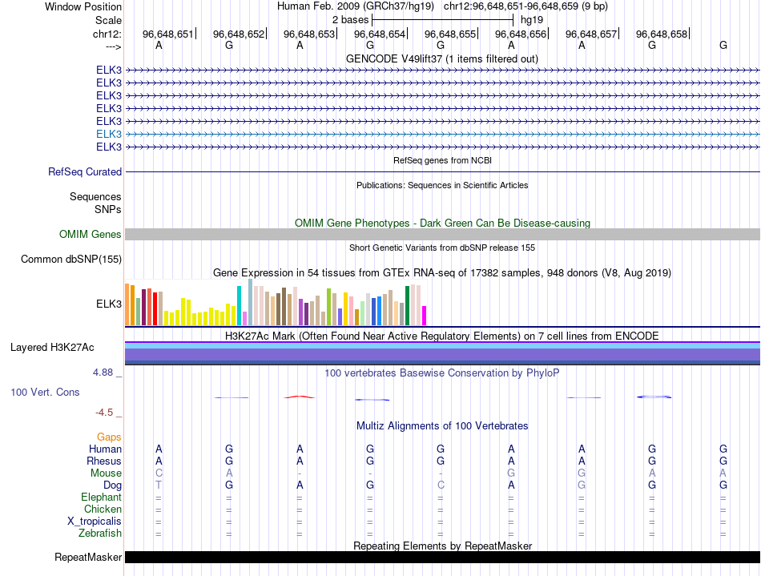This screenshot has width=761, height=576.
Task: Click the cyan bar in GTEx chart
Action: (x=239, y=305)
